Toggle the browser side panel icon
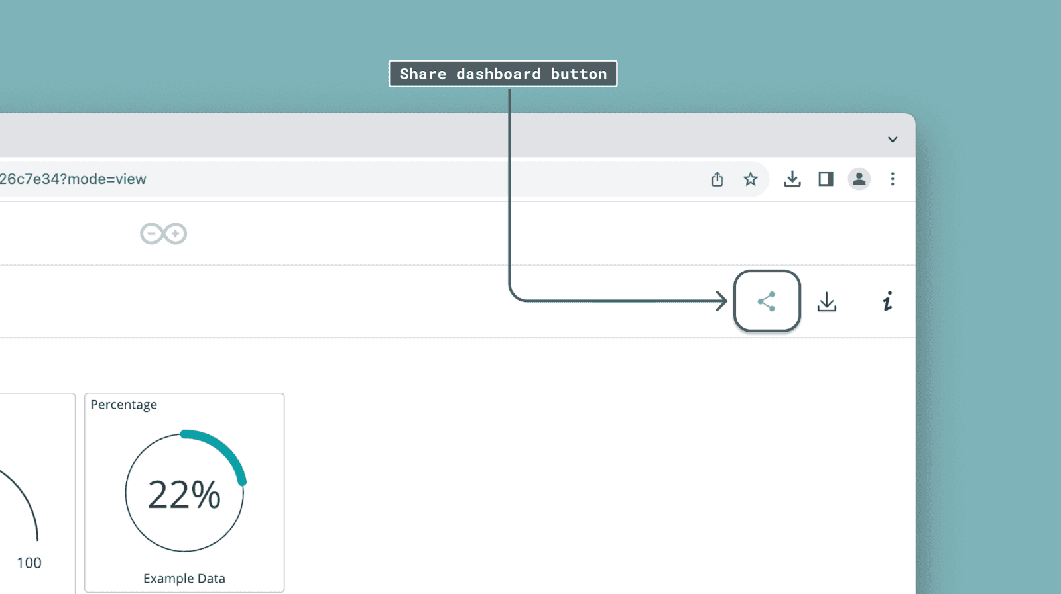The image size is (1061, 594). pos(826,179)
